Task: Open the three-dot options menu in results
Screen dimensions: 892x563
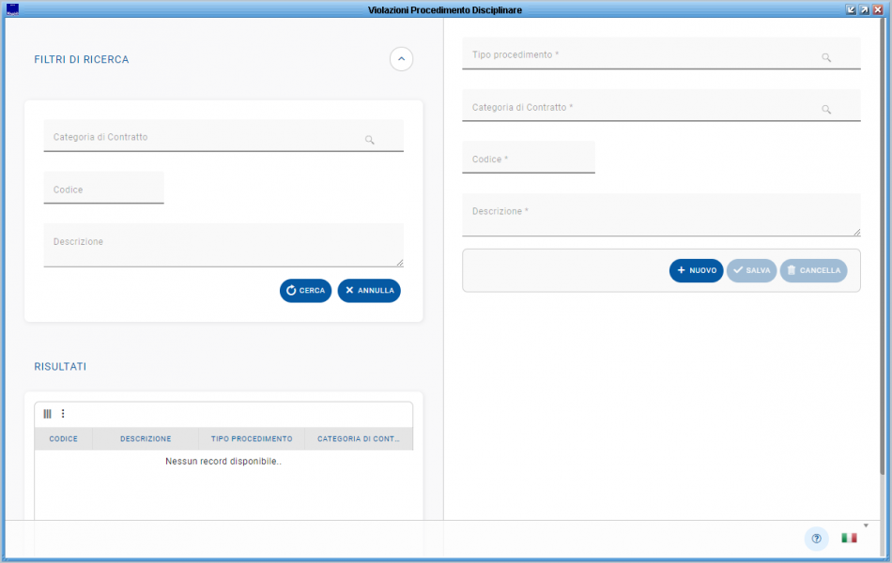Action: coord(63,414)
